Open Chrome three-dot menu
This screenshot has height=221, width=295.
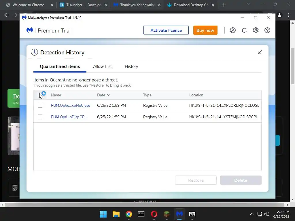tap(289, 15)
